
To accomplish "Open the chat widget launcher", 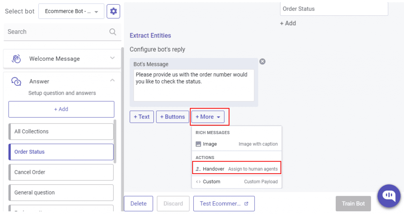I will pyautogui.click(x=389, y=196).
